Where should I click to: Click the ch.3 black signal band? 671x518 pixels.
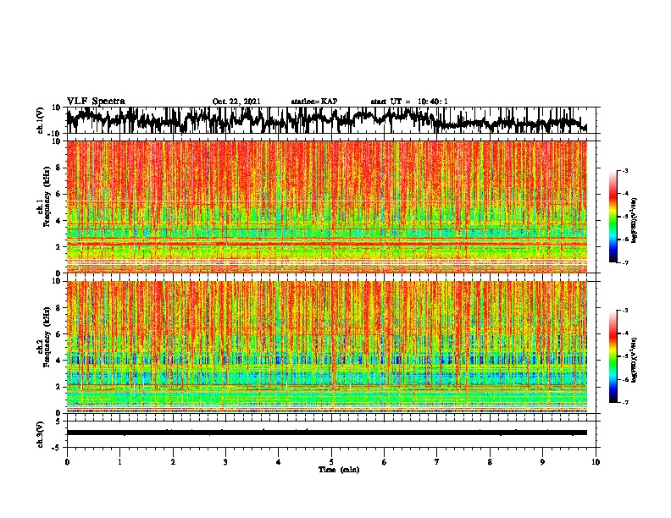click(x=326, y=433)
